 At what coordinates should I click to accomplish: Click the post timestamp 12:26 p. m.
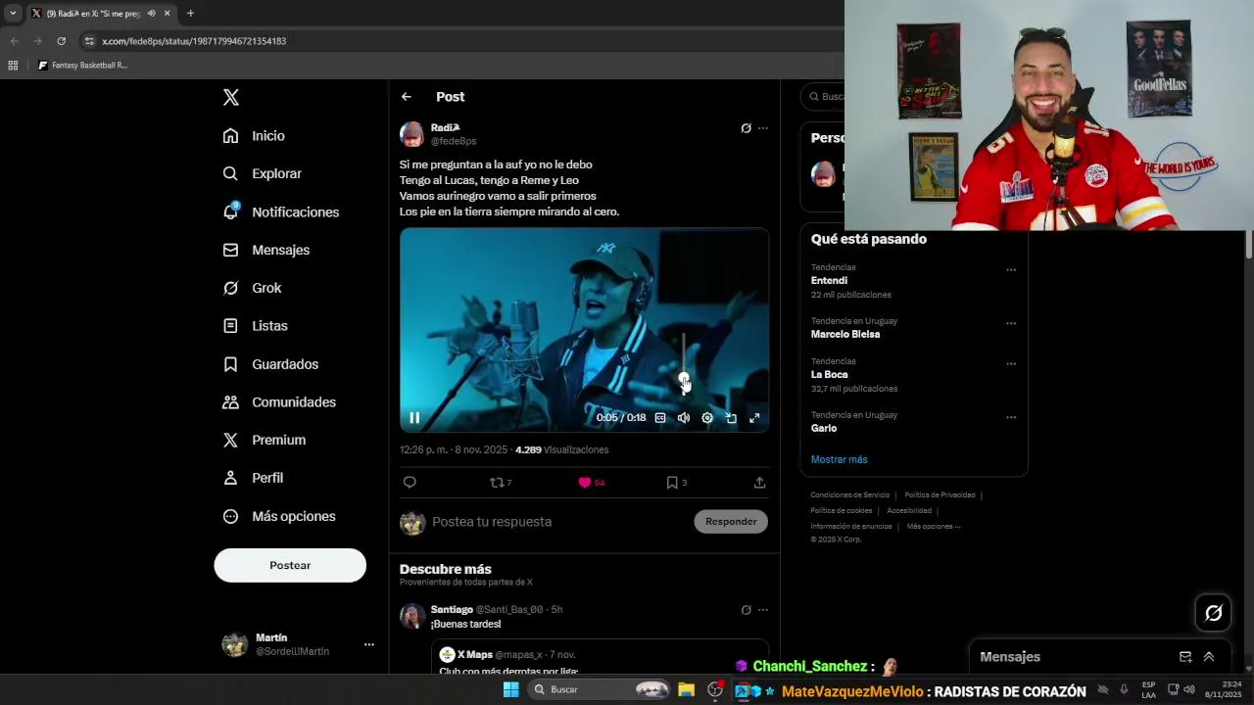(x=454, y=450)
